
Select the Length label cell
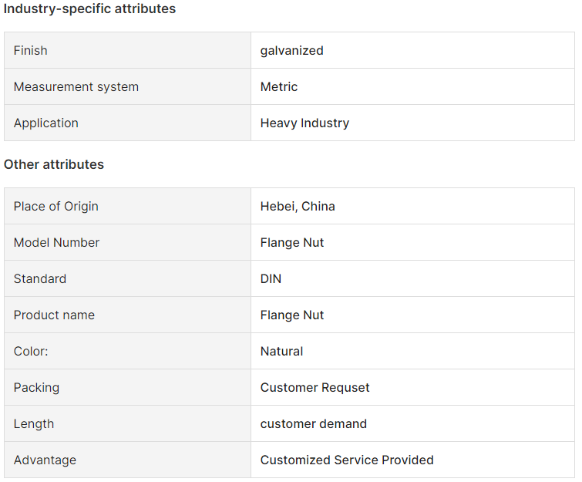(x=127, y=423)
